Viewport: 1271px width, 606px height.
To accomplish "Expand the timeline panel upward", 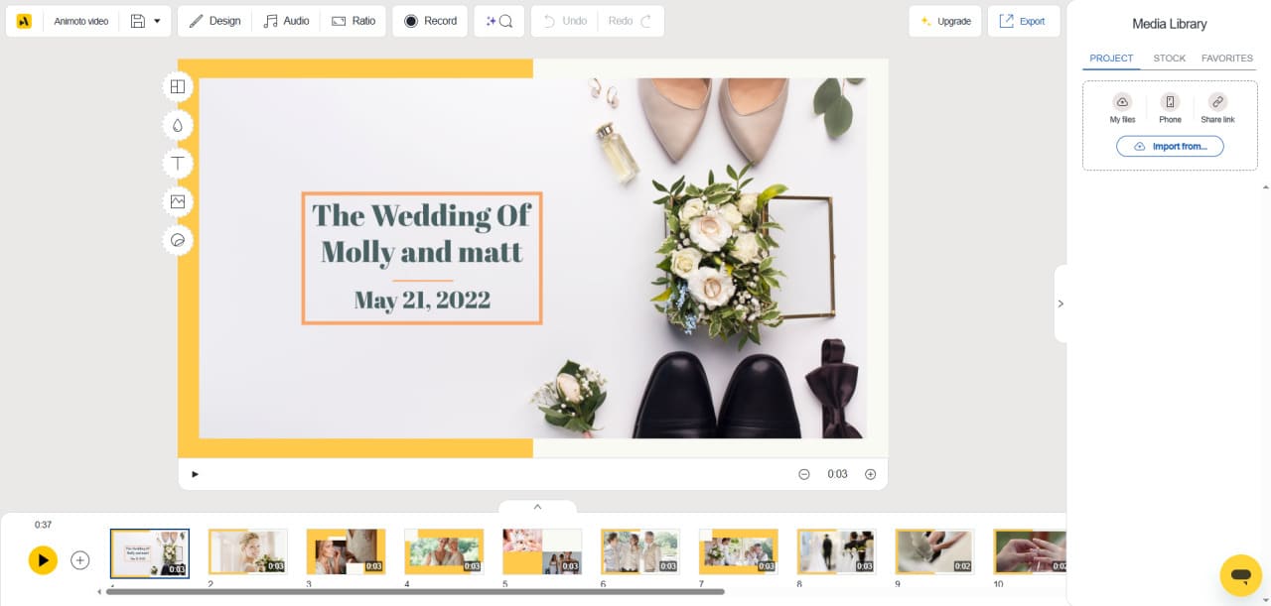I will tap(537, 506).
